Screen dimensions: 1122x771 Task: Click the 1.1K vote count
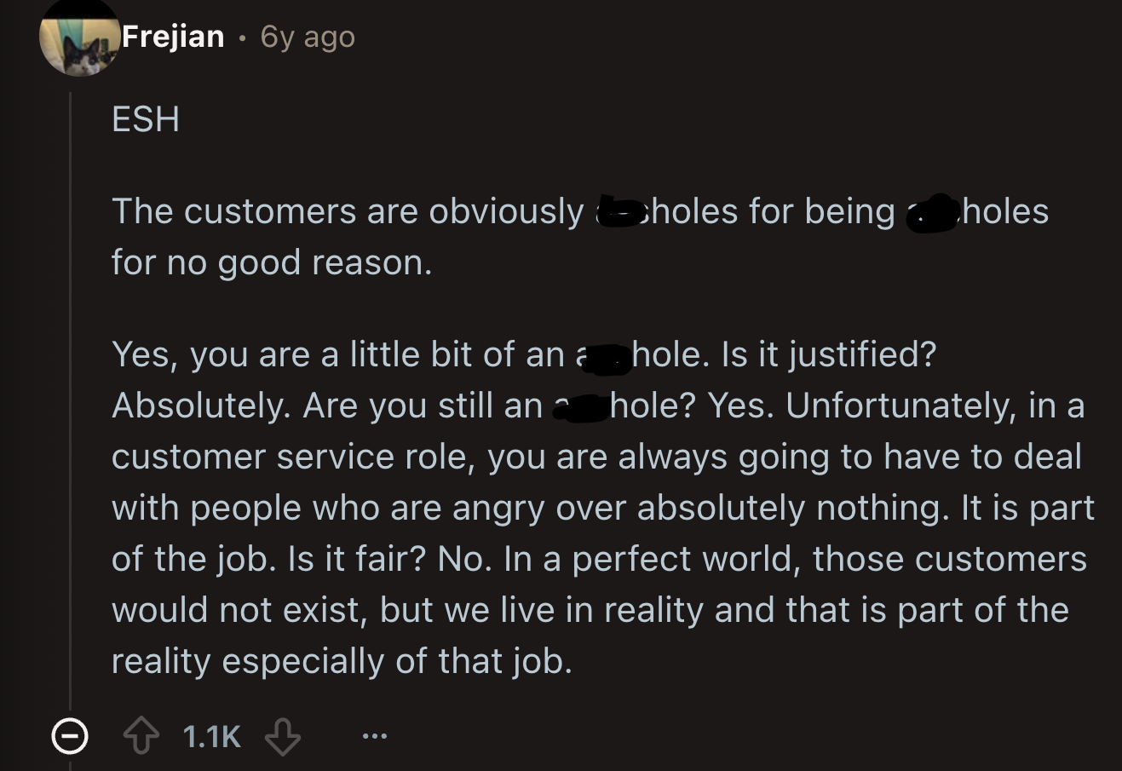[211, 736]
